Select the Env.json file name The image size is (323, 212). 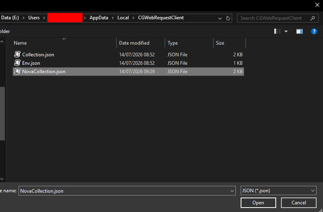pyautogui.click(x=31, y=63)
